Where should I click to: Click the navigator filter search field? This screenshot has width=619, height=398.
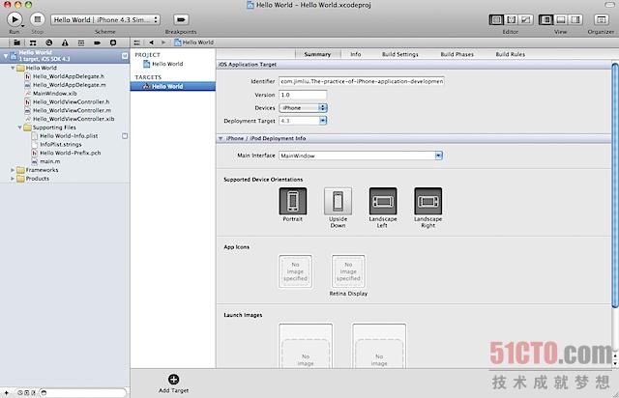(83, 393)
